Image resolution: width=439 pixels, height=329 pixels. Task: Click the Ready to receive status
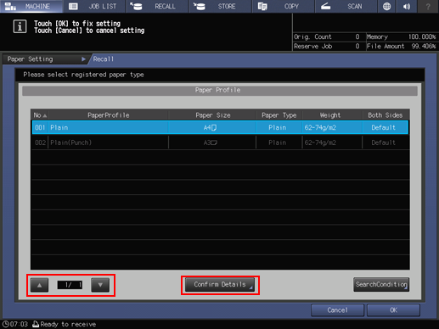[x=65, y=324]
